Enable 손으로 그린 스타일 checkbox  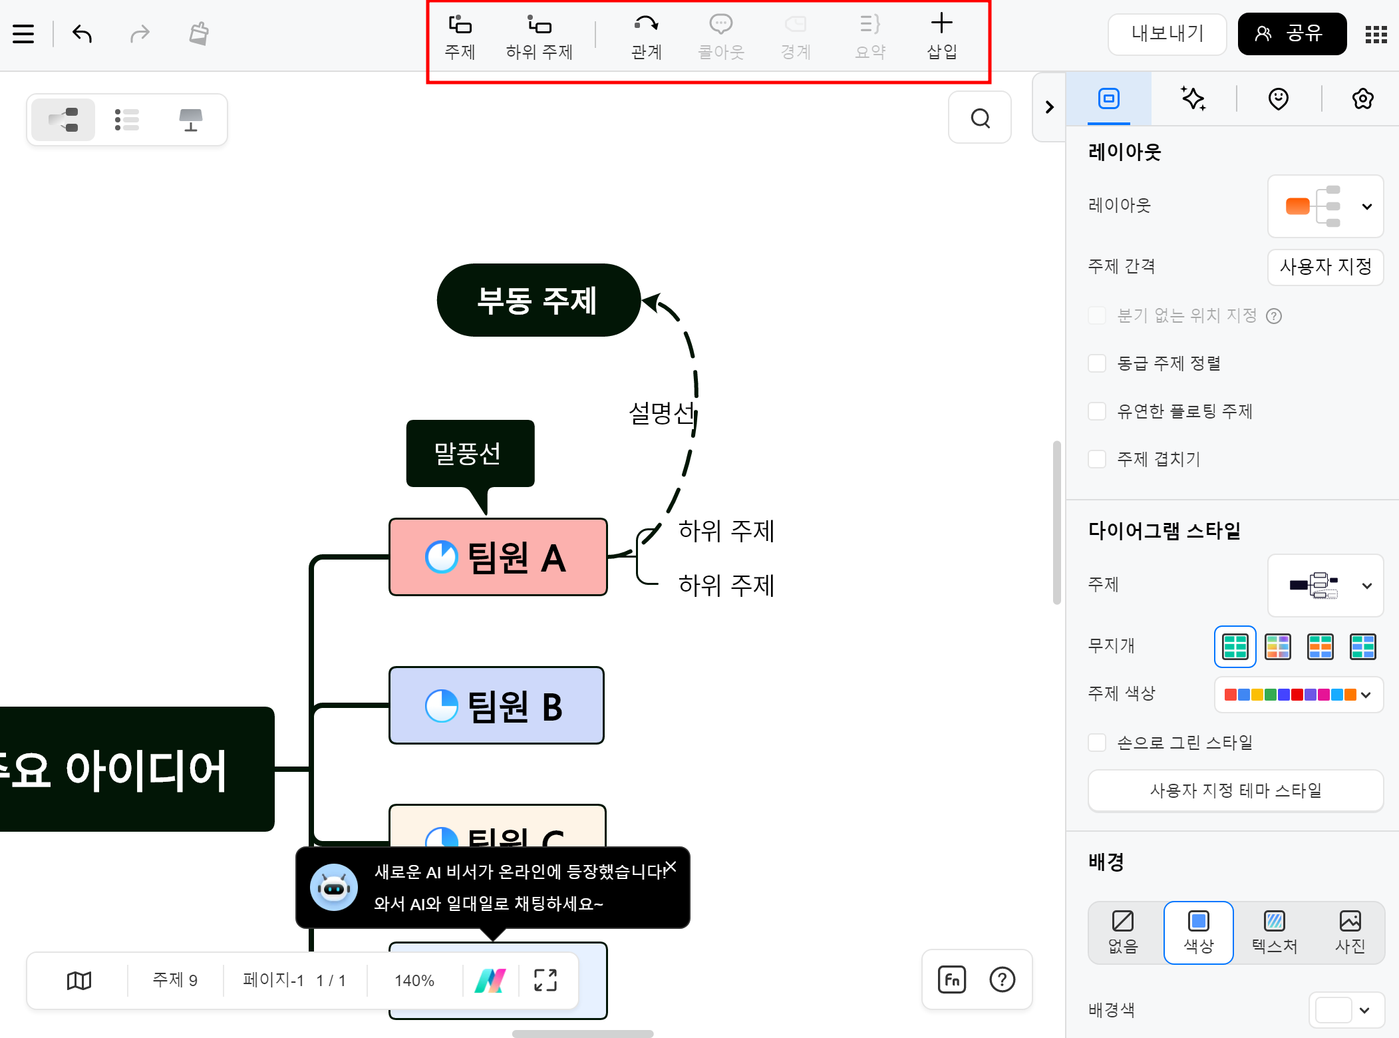click(x=1097, y=743)
